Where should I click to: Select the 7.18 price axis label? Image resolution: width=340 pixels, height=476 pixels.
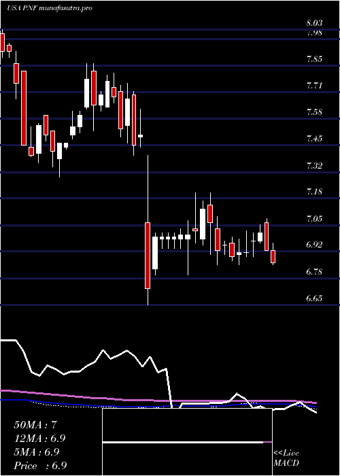(314, 192)
